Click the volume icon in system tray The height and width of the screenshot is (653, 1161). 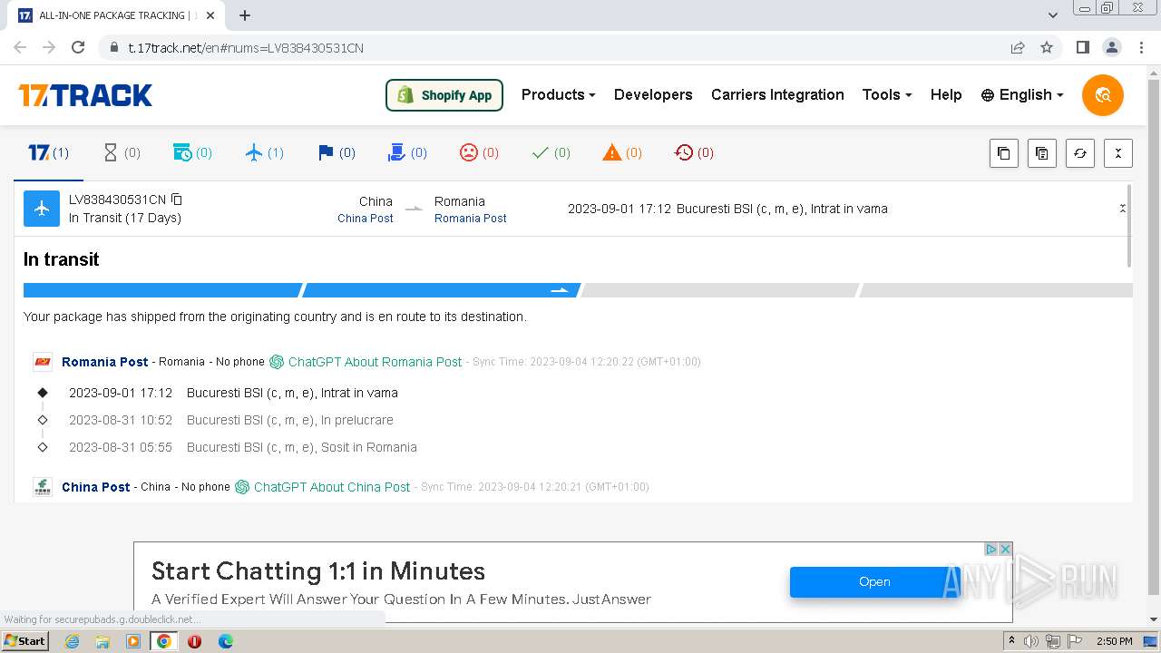coord(1031,641)
